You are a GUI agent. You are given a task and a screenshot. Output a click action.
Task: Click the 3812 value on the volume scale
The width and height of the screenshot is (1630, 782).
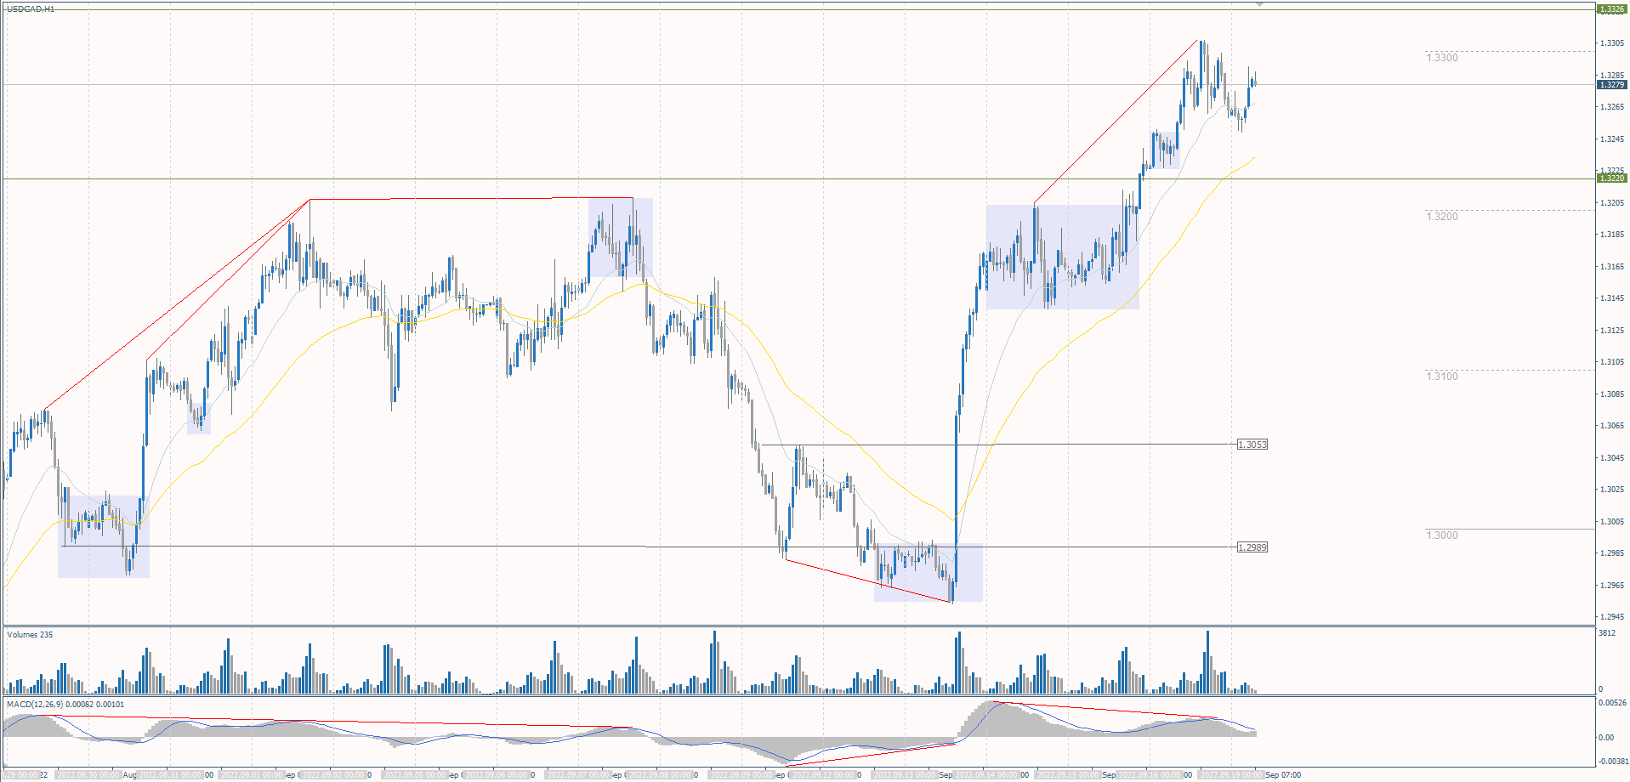[x=1607, y=633]
